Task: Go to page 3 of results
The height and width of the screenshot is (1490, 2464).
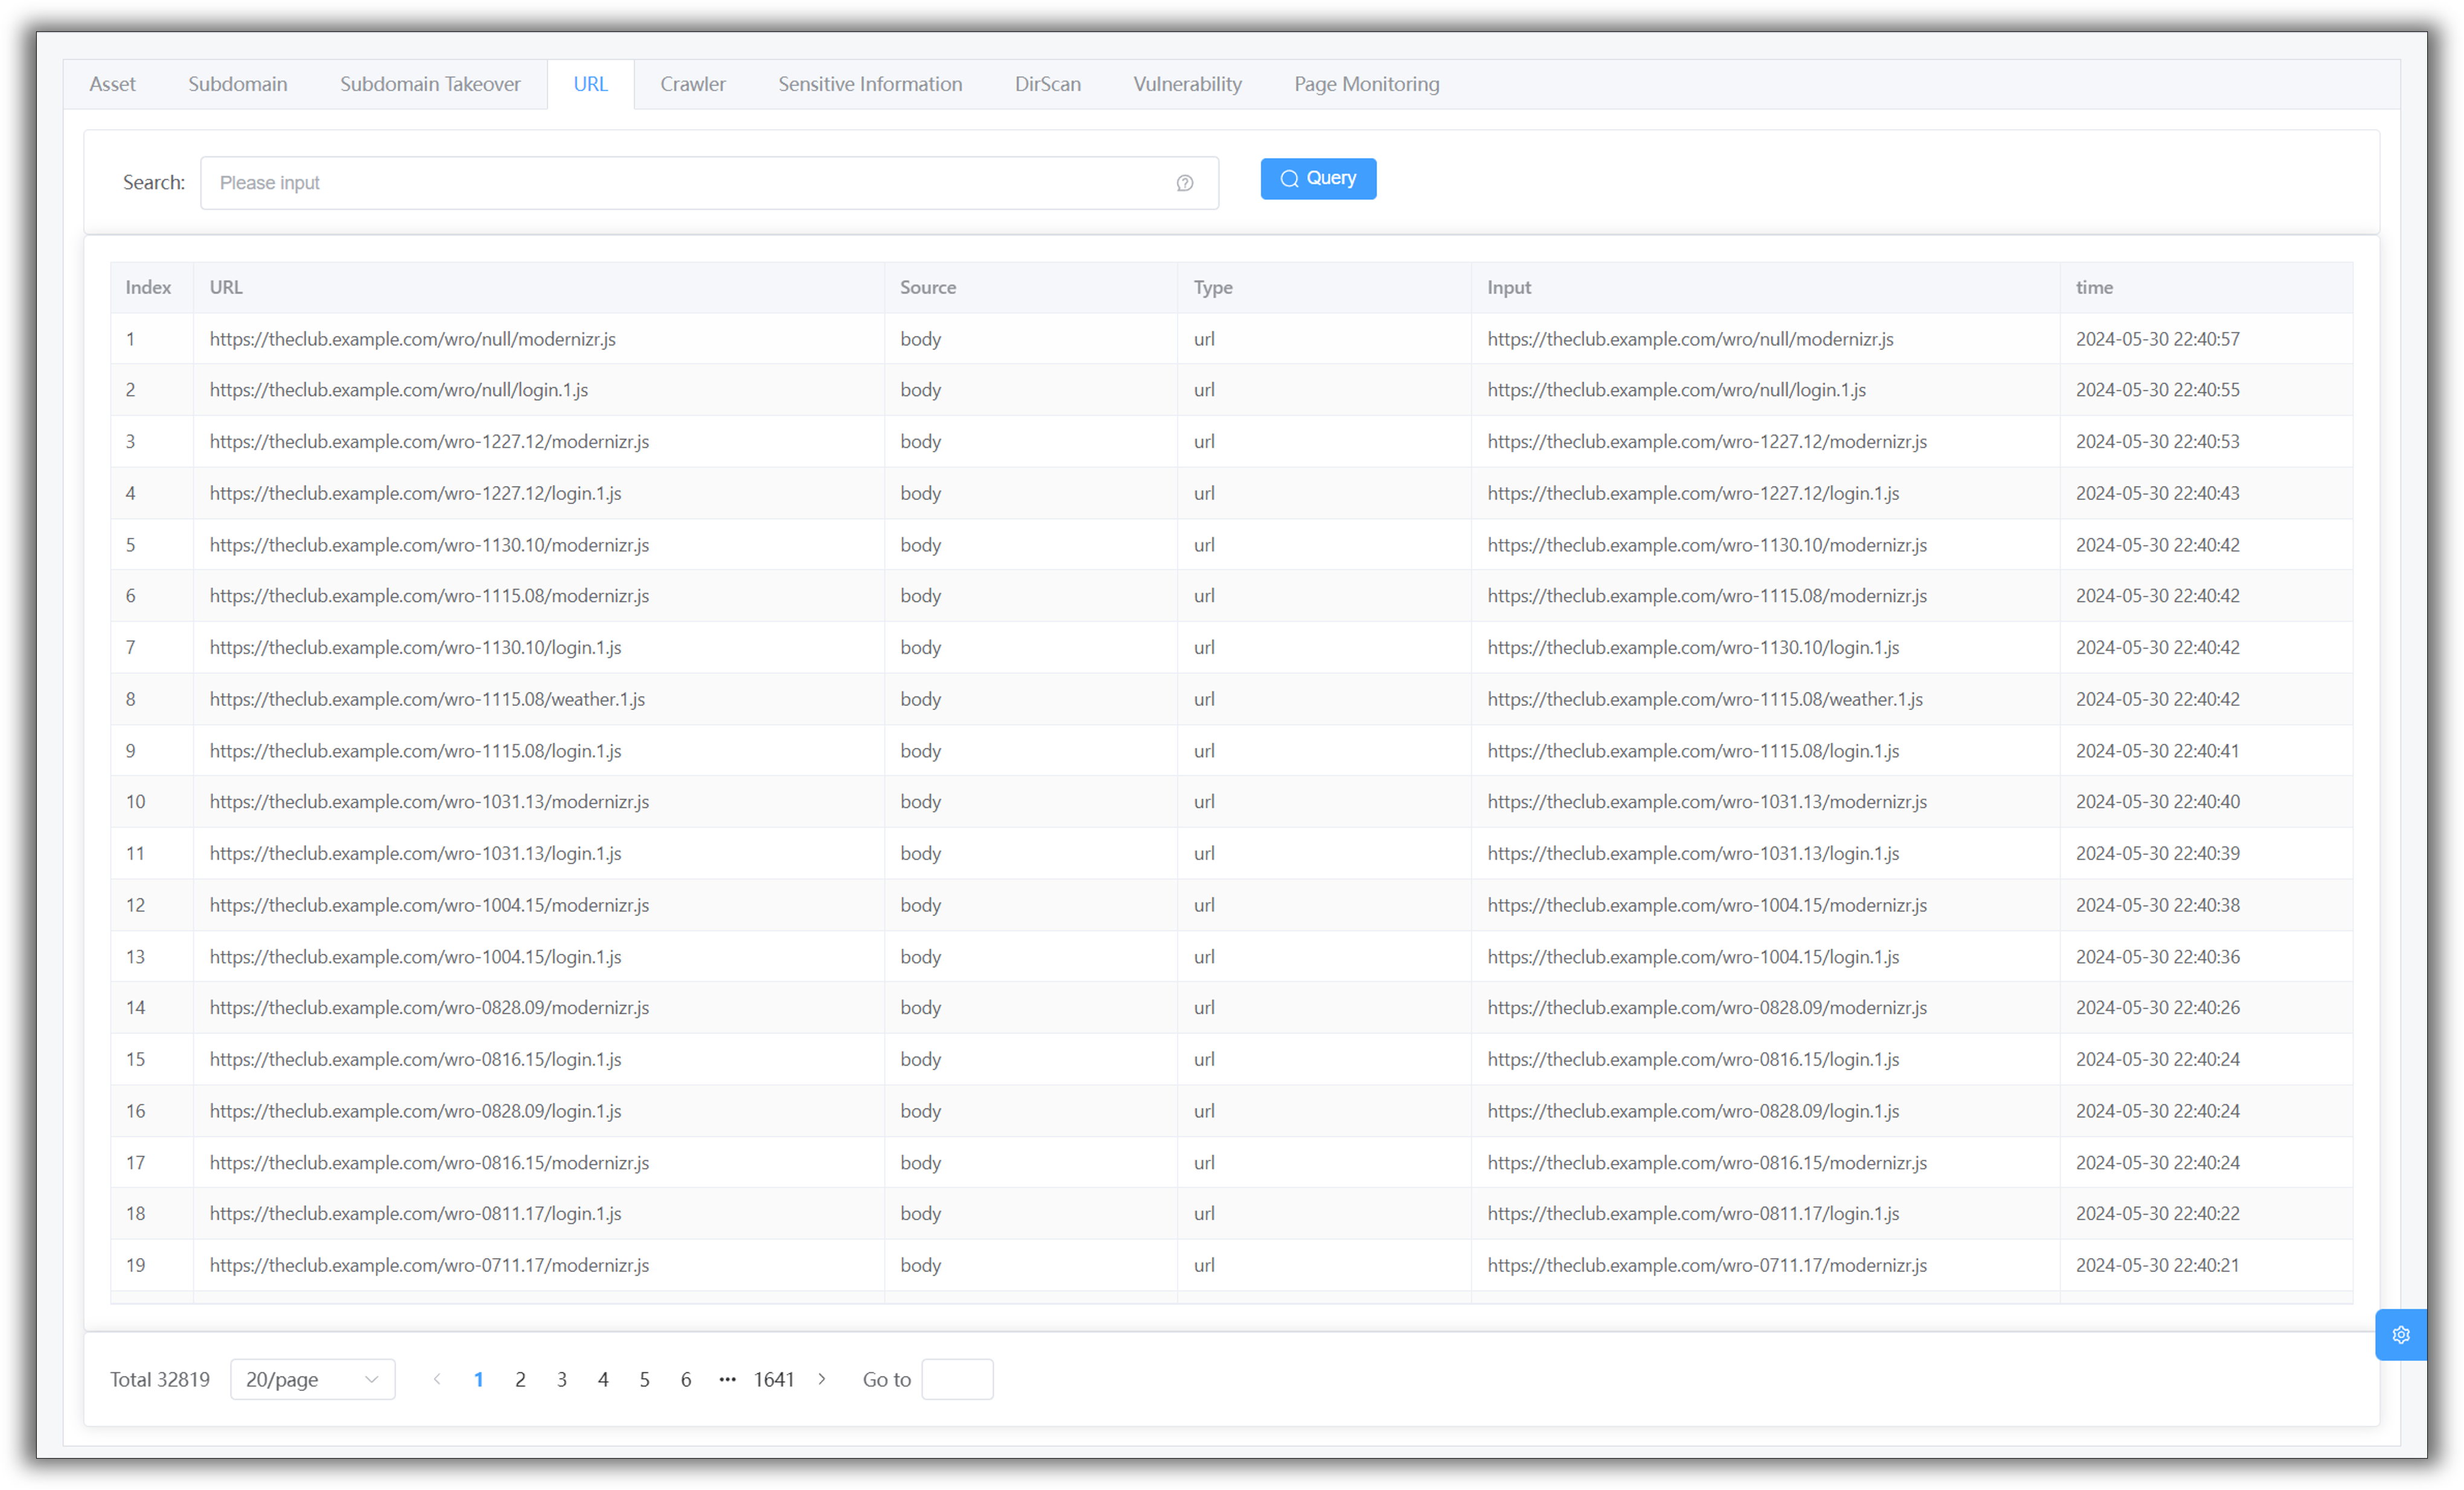Action: point(562,1379)
